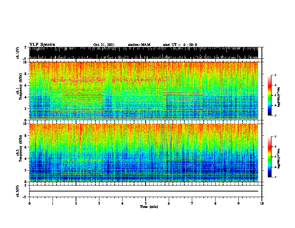Click the ch.1 color scale bar
This screenshot has height=228, width=295.
point(269,95)
